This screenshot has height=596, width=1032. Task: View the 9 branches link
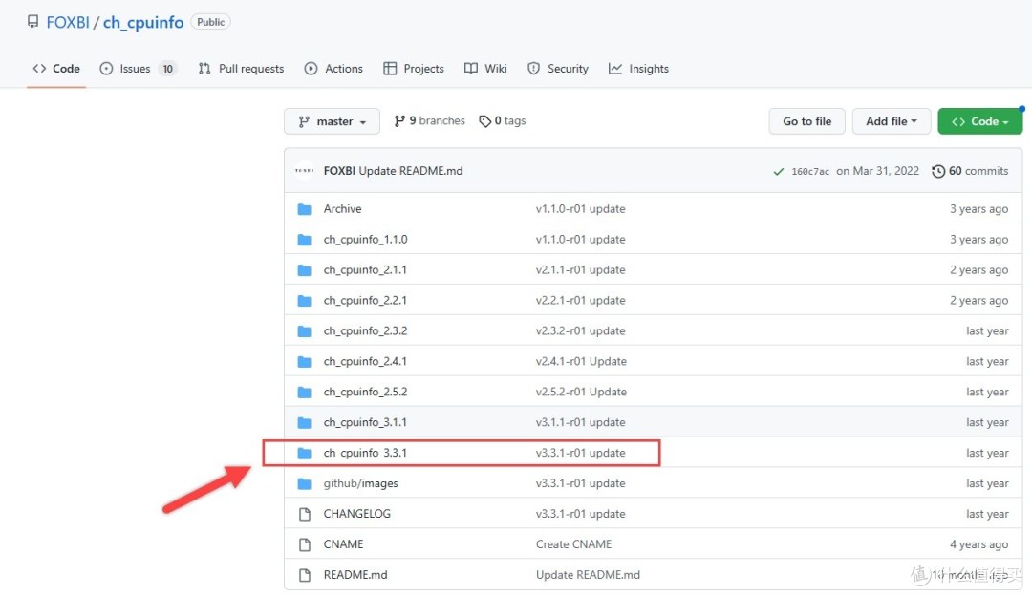point(430,121)
